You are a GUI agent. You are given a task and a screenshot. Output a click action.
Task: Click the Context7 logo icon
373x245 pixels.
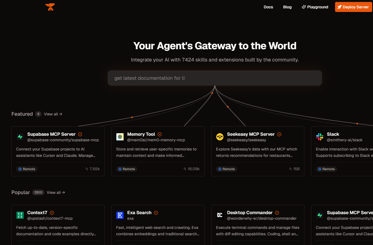point(20,215)
